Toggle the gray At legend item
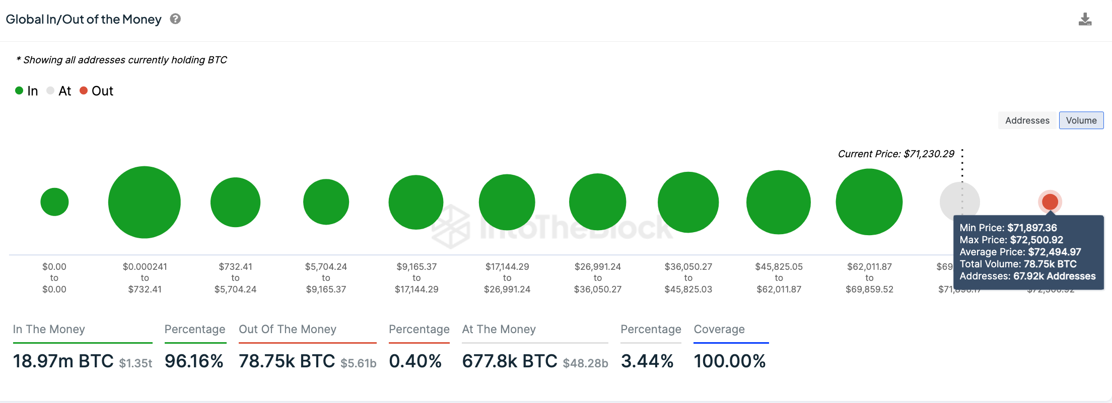1112x403 pixels. [59, 91]
